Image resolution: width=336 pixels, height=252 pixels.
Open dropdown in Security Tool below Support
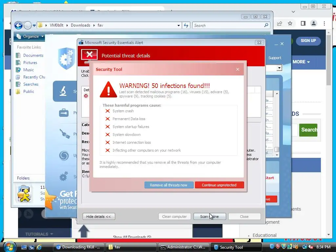(x=279, y=68)
